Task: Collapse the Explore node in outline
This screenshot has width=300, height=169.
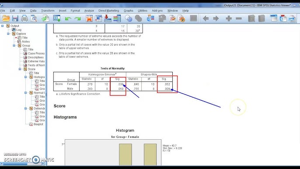Action: [8, 34]
